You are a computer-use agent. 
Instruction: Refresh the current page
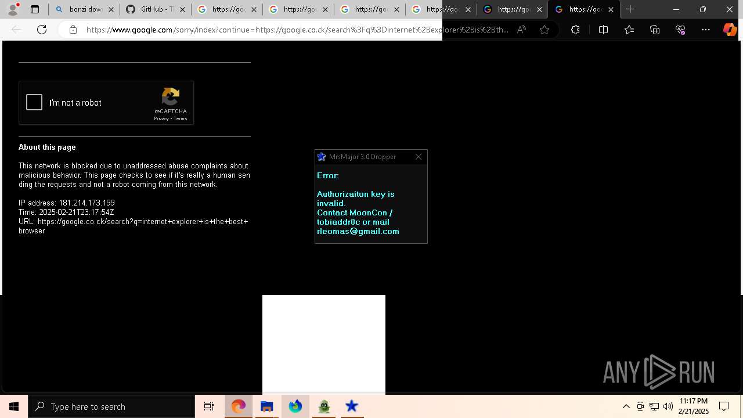(x=42, y=30)
